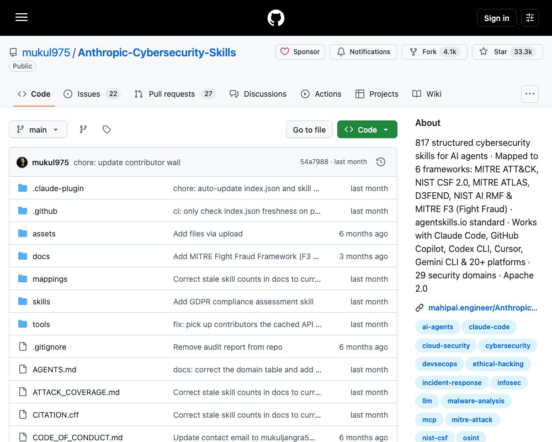The height and width of the screenshot is (442, 552).
Task: Open the mukul975 owner profile link
Action: tap(46, 52)
